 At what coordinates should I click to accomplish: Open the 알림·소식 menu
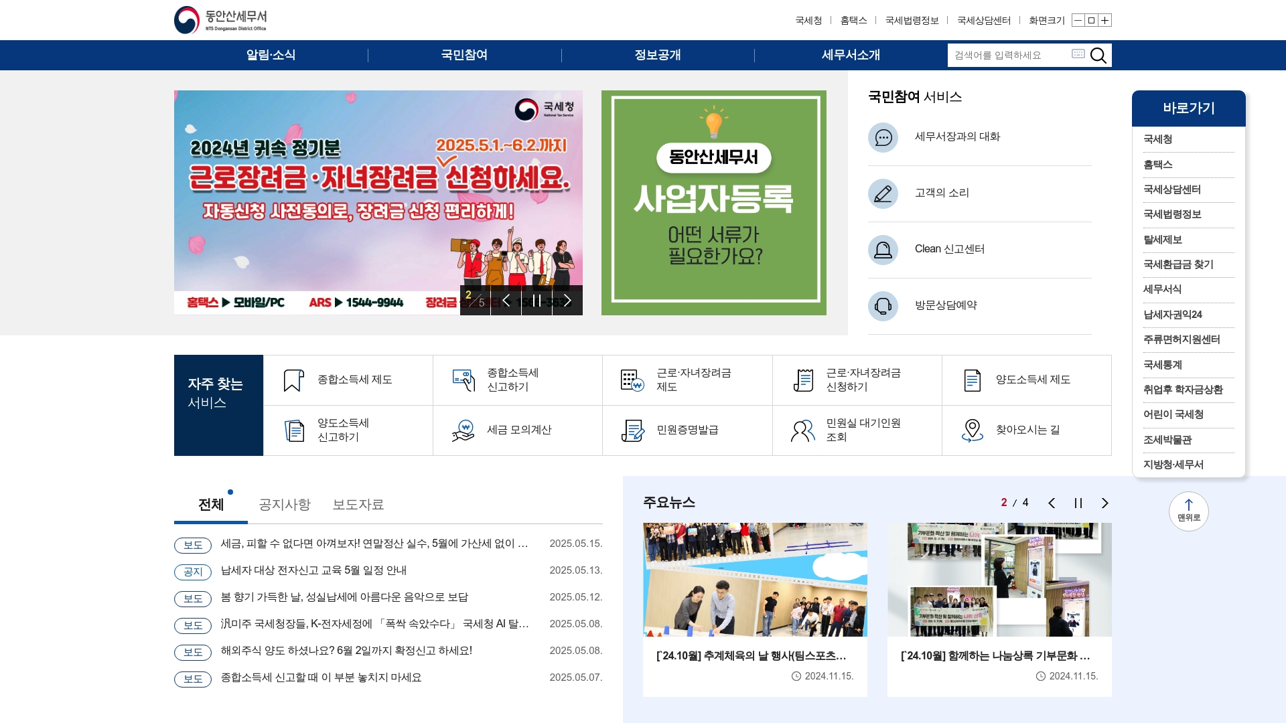(x=271, y=55)
